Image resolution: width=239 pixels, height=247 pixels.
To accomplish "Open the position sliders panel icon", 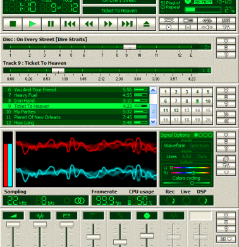I will pos(169,21).
